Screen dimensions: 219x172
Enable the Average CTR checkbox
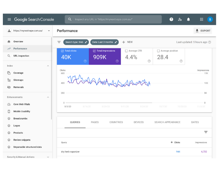pos(126,51)
